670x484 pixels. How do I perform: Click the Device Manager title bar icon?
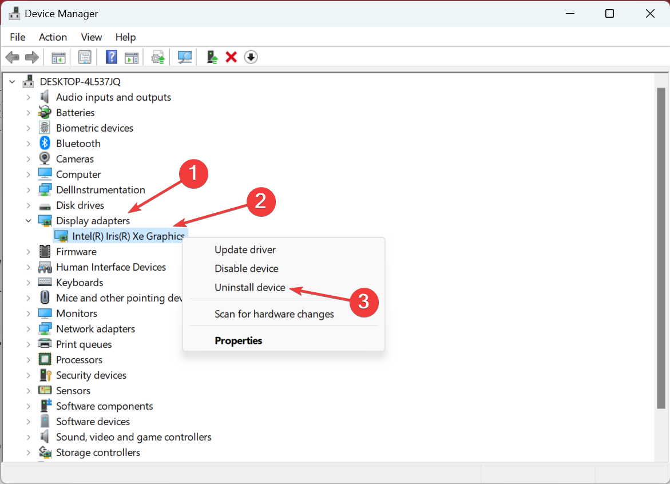14,13
